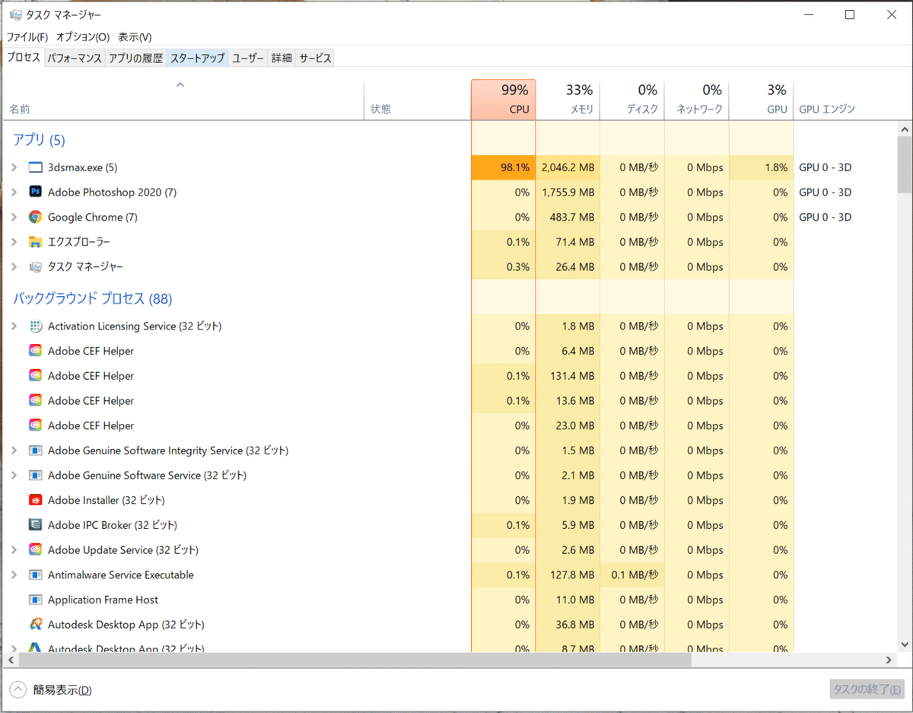
Task: Click the タスクの終了(E) button
Action: coord(867,689)
